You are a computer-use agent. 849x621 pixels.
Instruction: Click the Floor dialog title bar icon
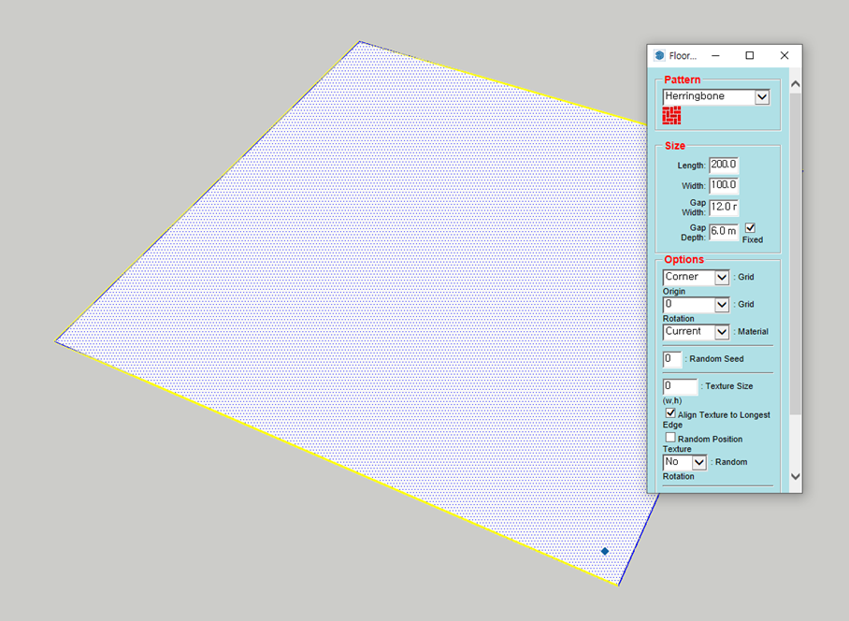(659, 55)
